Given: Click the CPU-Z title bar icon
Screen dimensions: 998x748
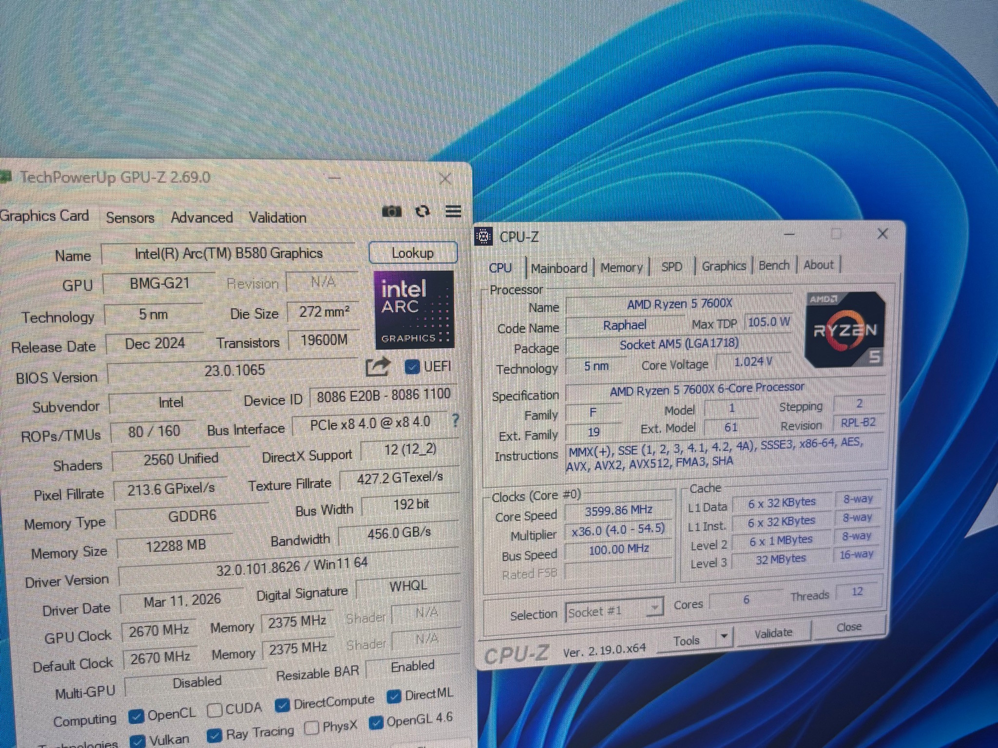Looking at the screenshot, I should 483,237.
